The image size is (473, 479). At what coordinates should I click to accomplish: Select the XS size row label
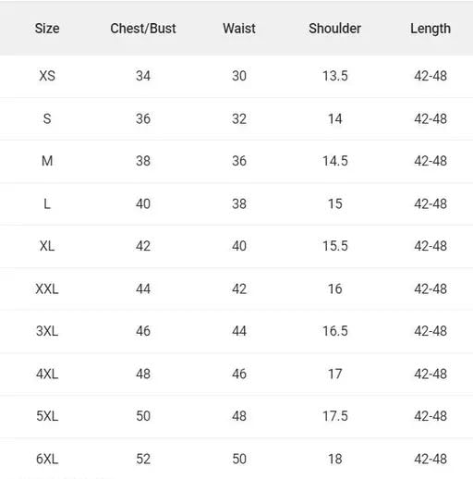point(47,76)
